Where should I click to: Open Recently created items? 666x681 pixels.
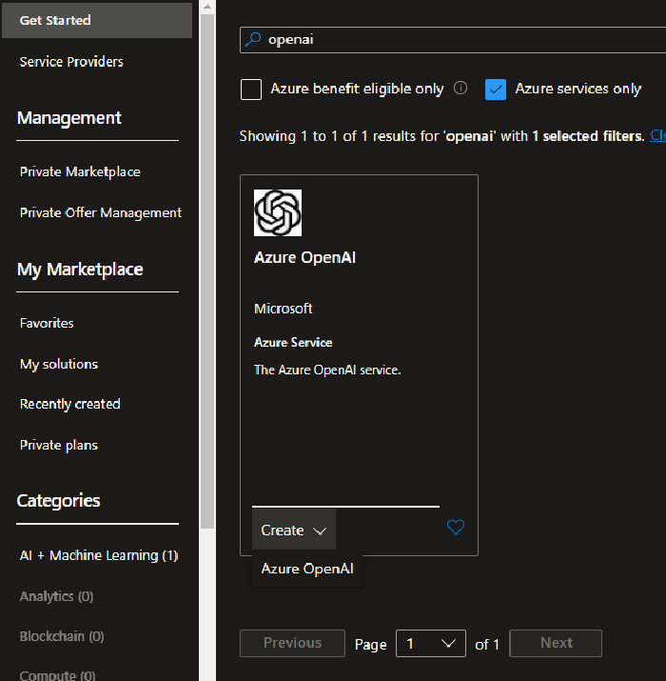[x=70, y=405]
